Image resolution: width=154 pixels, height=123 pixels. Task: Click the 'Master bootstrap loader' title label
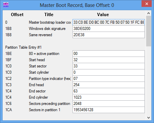[50, 22]
